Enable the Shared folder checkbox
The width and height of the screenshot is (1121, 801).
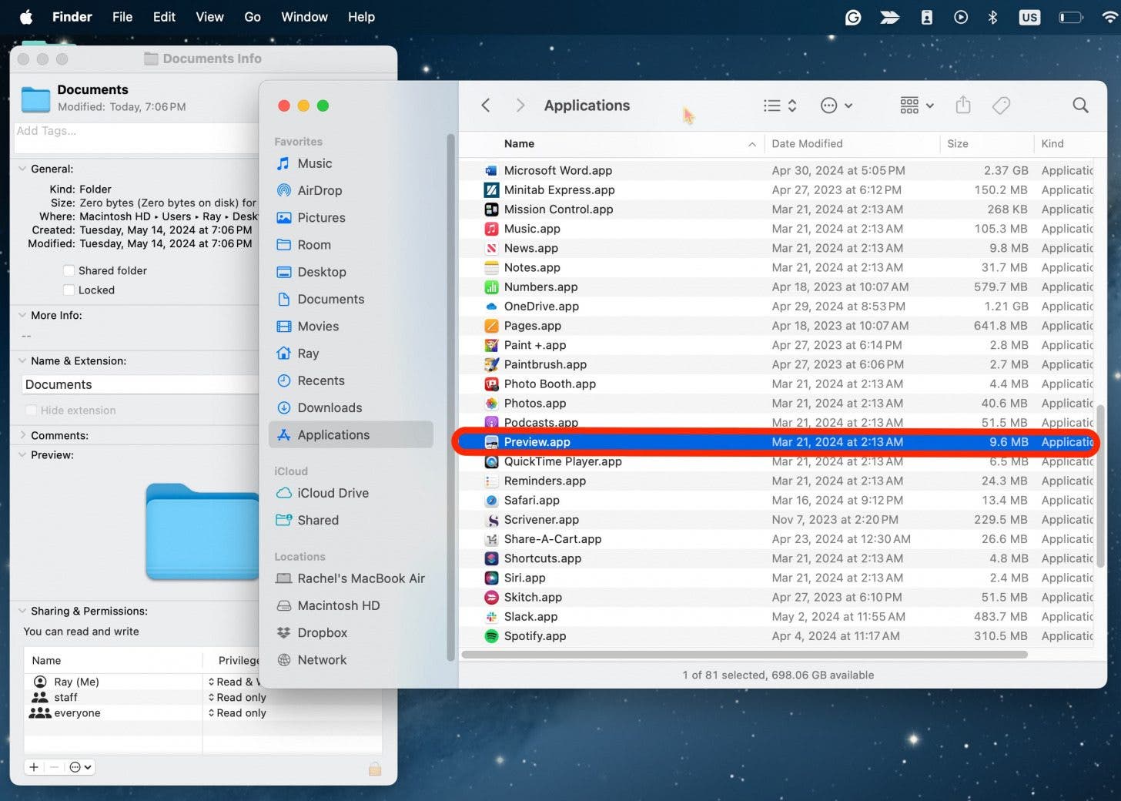coord(69,270)
